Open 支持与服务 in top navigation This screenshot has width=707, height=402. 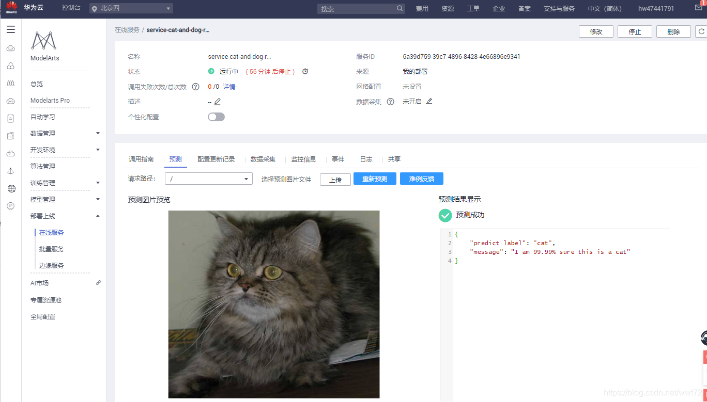559,9
